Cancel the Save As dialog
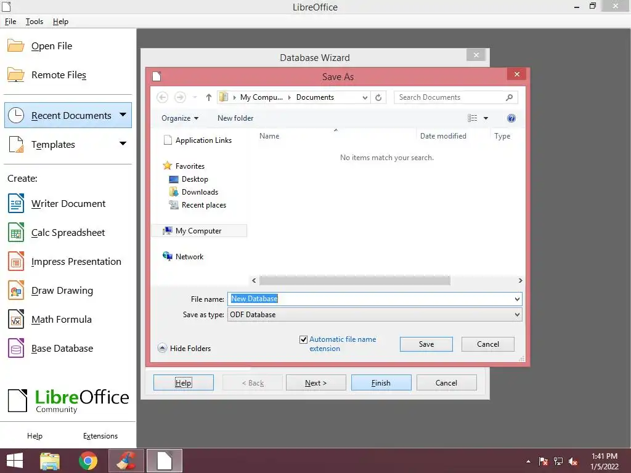The width and height of the screenshot is (631, 473). click(488, 344)
